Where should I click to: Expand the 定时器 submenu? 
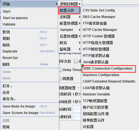pyautogui.click(x=69, y=17)
